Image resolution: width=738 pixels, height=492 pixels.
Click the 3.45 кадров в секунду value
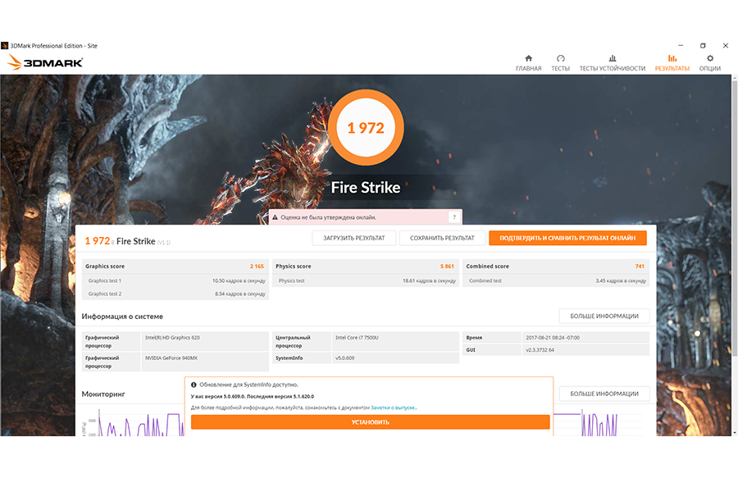(621, 280)
